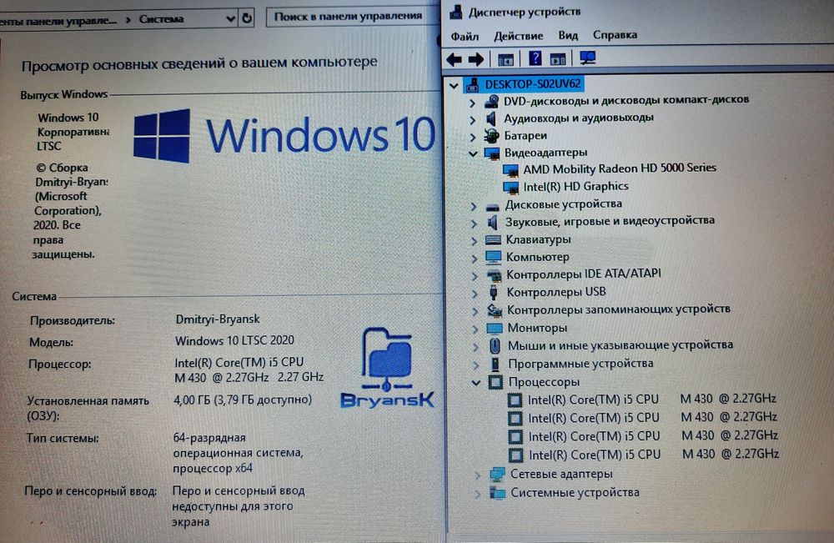The image size is (834, 543).
Task: Click the Видеоадаптеры display adapter icon
Action: coord(493,153)
